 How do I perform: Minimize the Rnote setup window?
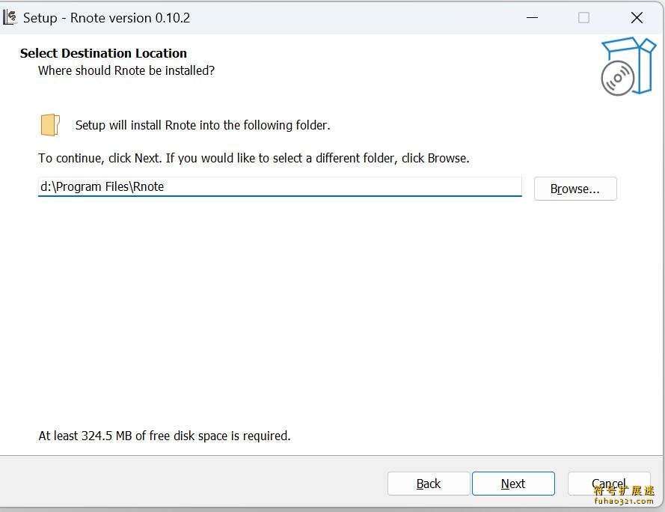point(533,18)
